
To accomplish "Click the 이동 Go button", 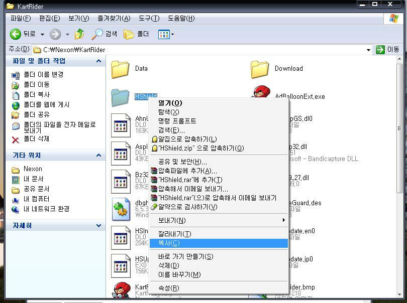I will coord(387,50).
